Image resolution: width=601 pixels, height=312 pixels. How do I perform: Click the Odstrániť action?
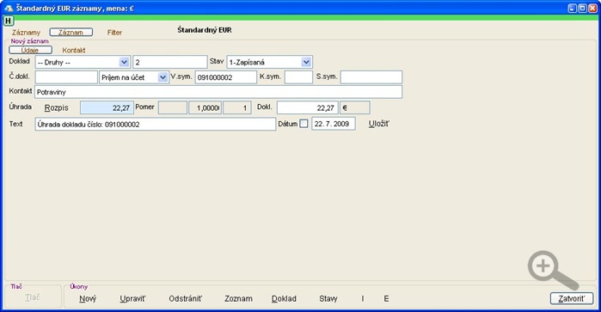tap(186, 298)
